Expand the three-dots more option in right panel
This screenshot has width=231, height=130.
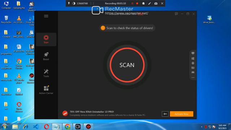coord(193,78)
